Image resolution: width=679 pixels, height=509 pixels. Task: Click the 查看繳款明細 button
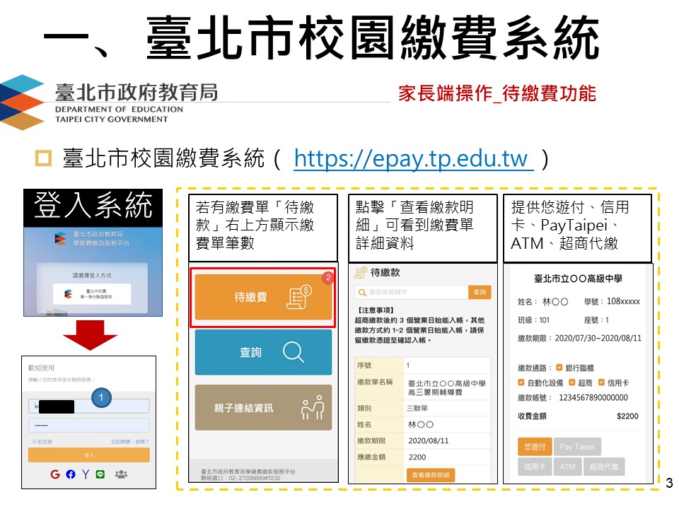pyautogui.click(x=431, y=475)
